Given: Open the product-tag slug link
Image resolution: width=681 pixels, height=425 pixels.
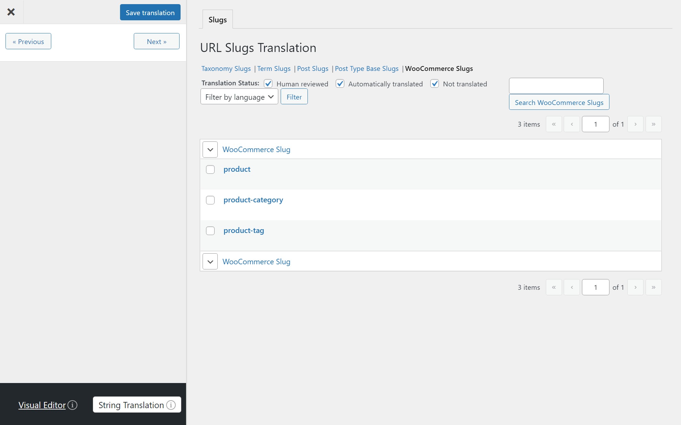Looking at the screenshot, I should click(x=244, y=230).
